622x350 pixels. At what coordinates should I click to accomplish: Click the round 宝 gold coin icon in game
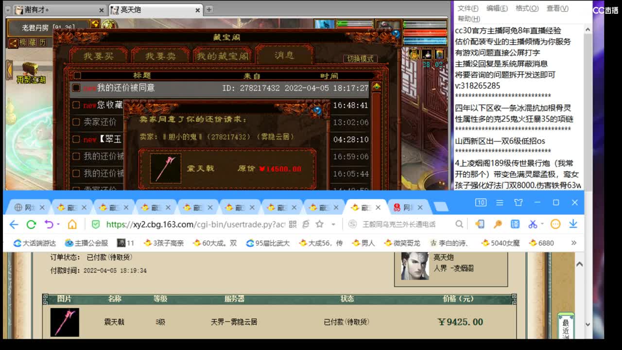(109, 25)
